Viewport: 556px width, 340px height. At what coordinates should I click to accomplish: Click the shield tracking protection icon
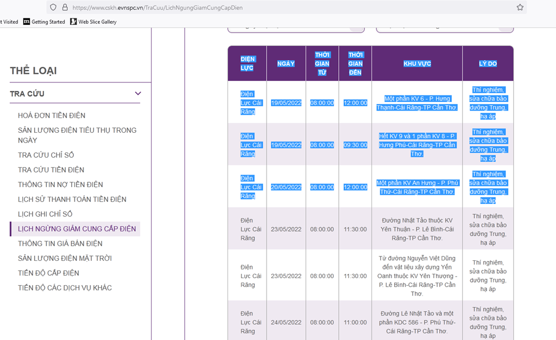tap(53, 8)
